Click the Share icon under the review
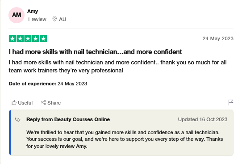 pos(43,102)
